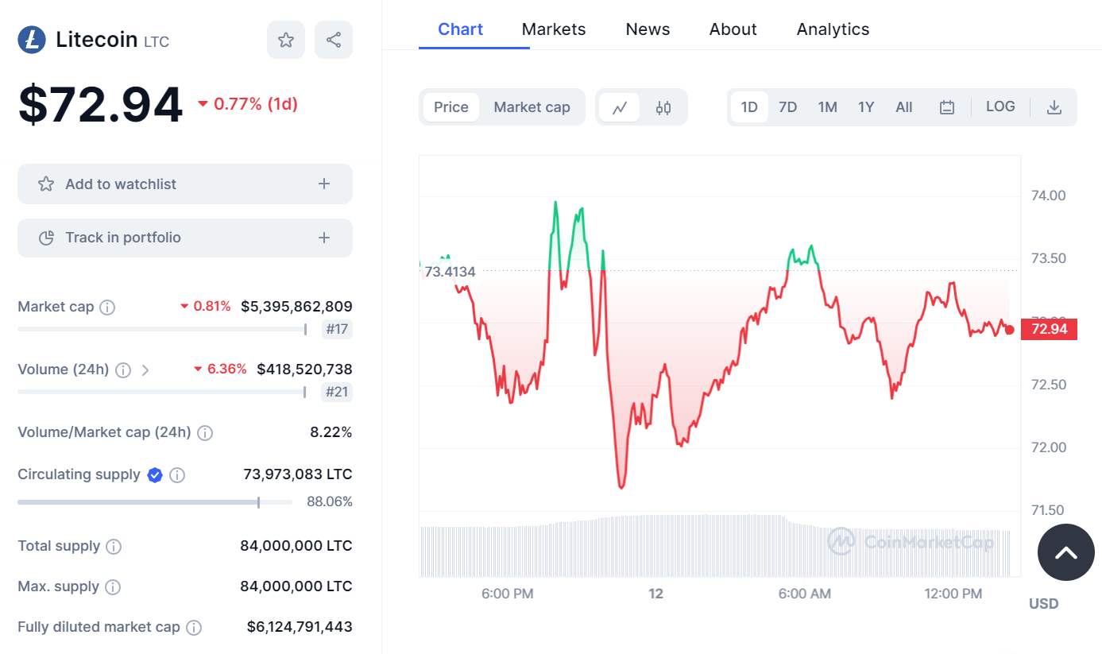This screenshot has width=1102, height=654.
Task: Click the 73,973,083 LTC supply value
Action: 298,475
